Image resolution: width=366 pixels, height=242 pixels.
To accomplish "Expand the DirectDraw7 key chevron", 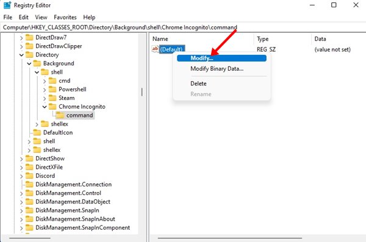I will point(21,38).
